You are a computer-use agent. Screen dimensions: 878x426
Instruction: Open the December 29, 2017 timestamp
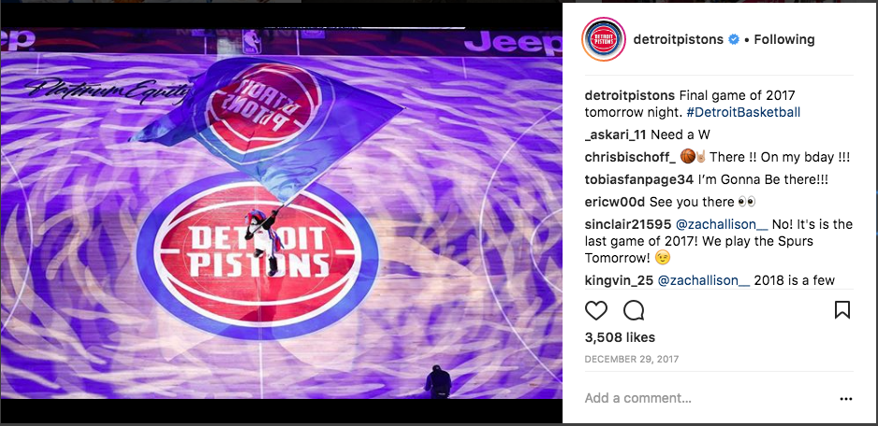pos(632,359)
